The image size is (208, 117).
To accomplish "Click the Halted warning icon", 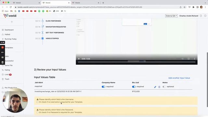I will (3, 34).
